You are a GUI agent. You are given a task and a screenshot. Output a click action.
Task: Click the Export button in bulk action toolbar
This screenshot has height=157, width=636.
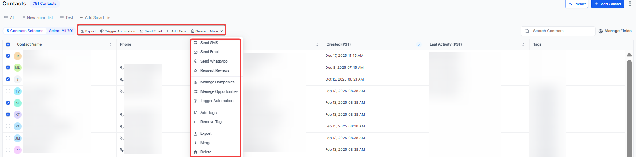pyautogui.click(x=88, y=31)
